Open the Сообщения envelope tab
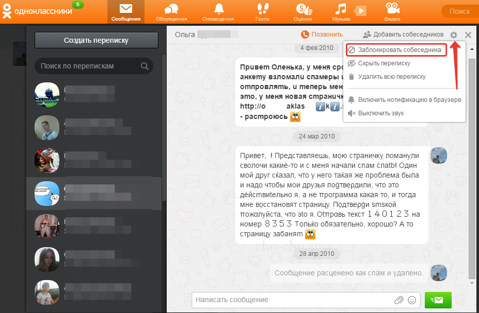This screenshot has height=313, width=479. [125, 12]
